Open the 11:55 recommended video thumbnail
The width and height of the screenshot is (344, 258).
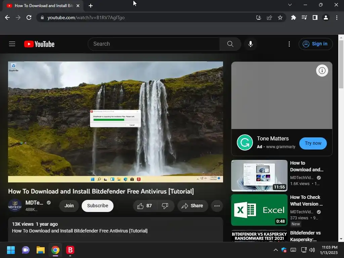(259, 175)
